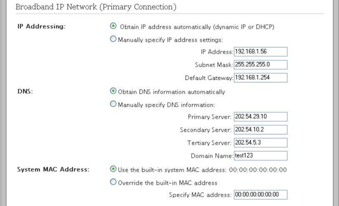Viewport: 339px width, 206px height.
Task: Select Override the built-in MAC address
Action: (113, 182)
